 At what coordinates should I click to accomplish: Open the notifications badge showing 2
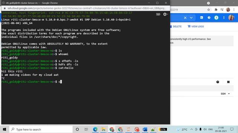[216, 18]
